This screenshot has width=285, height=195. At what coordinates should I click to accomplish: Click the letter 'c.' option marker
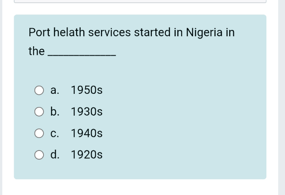point(55,133)
